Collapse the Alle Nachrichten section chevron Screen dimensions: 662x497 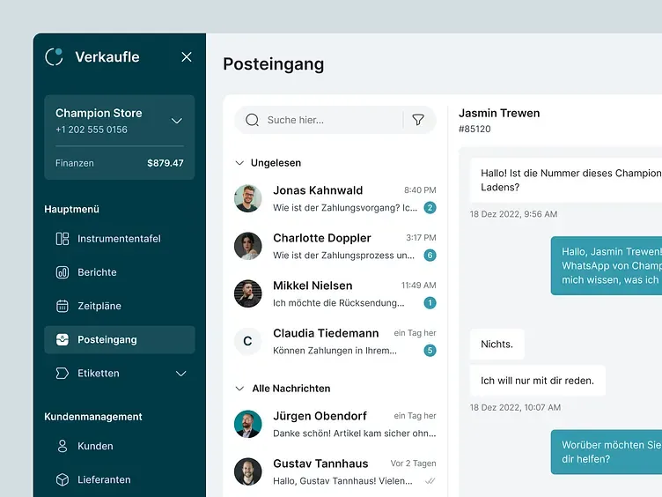click(239, 389)
